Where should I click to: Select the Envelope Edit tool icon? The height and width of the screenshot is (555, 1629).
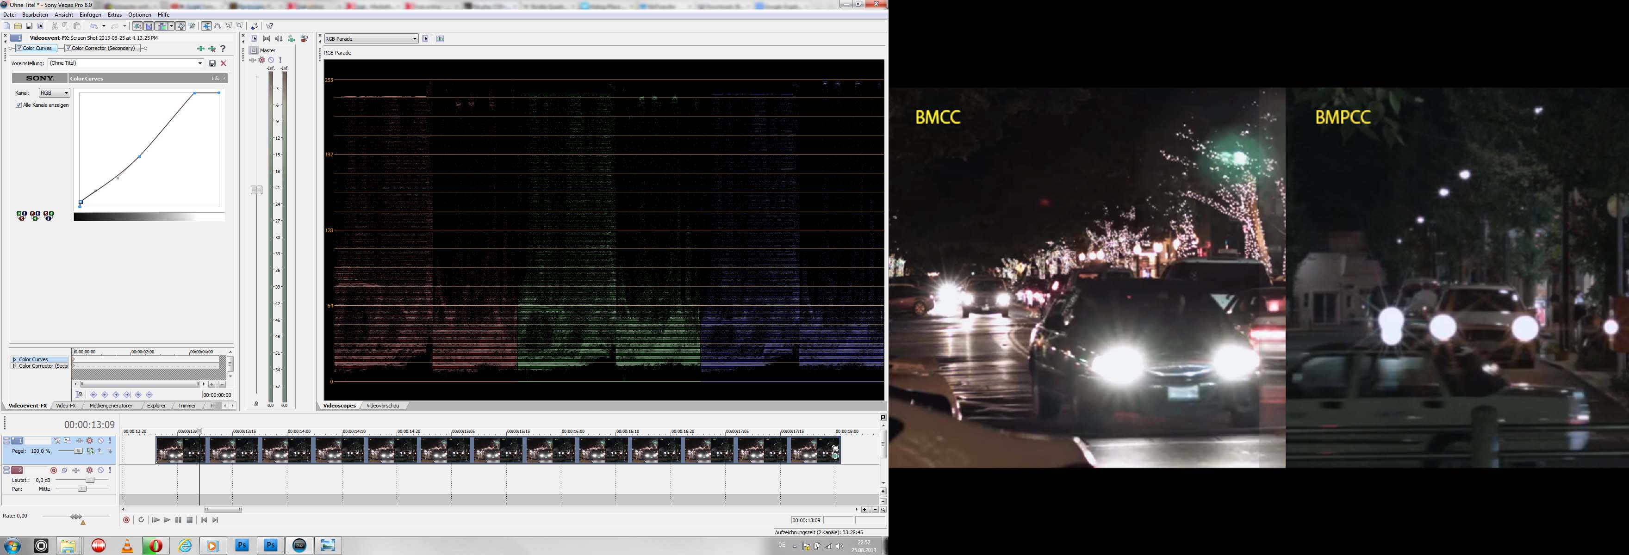[218, 26]
